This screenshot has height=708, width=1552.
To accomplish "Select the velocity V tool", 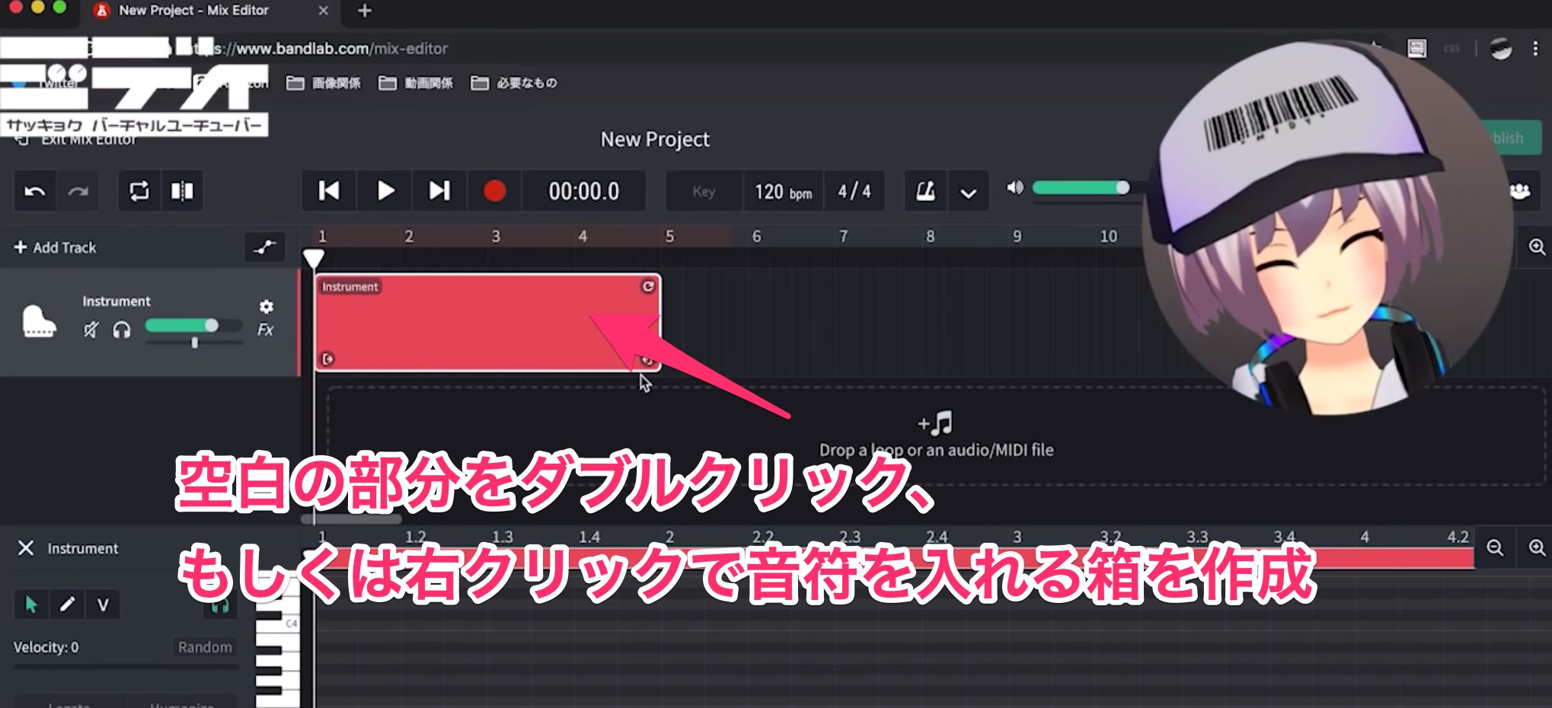I will click(103, 604).
